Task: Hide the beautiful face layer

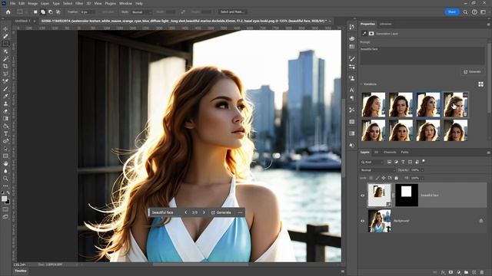Action: point(363,195)
